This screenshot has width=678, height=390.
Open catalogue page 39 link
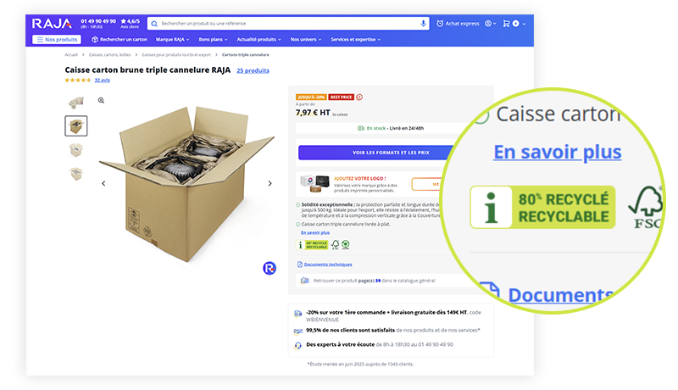pos(378,281)
